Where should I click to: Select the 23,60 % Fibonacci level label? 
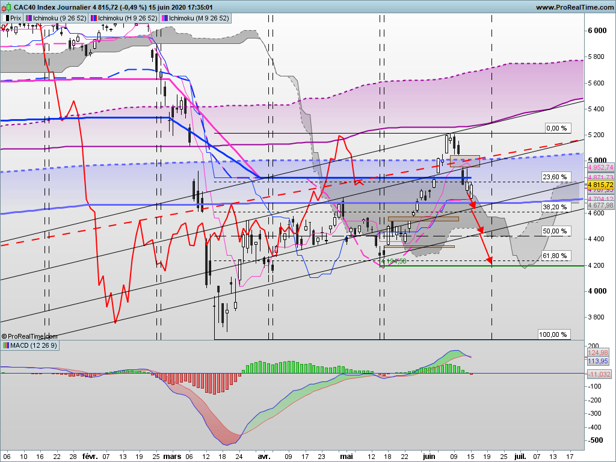(556, 177)
